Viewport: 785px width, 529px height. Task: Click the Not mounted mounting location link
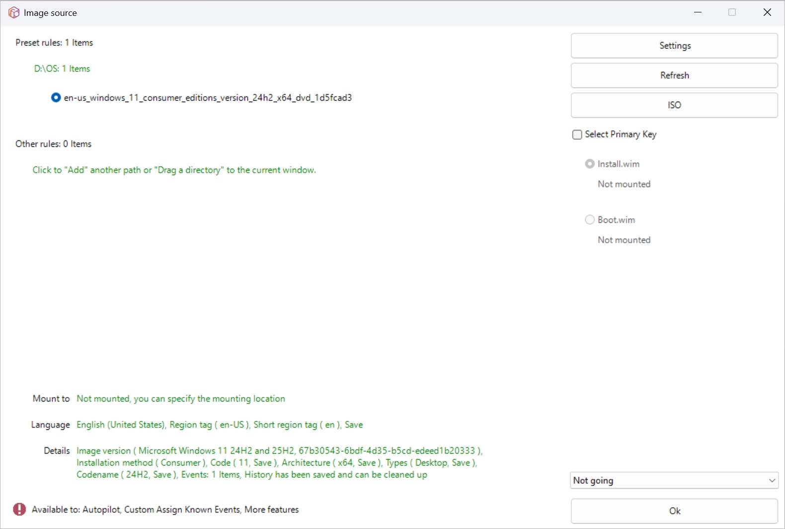[x=181, y=399]
